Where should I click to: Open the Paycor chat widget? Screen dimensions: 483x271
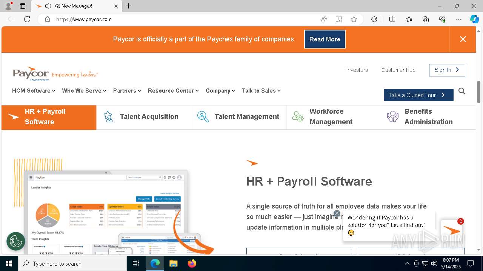452,229
